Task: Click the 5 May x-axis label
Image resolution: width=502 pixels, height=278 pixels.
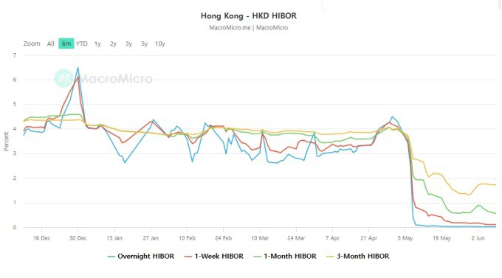Action: [405, 238]
